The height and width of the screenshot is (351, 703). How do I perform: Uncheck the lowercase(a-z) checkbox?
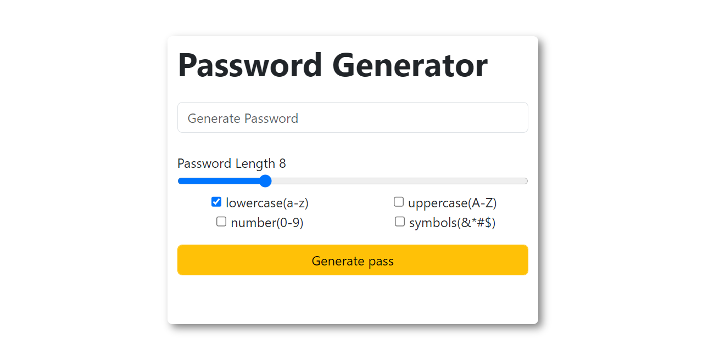(216, 202)
